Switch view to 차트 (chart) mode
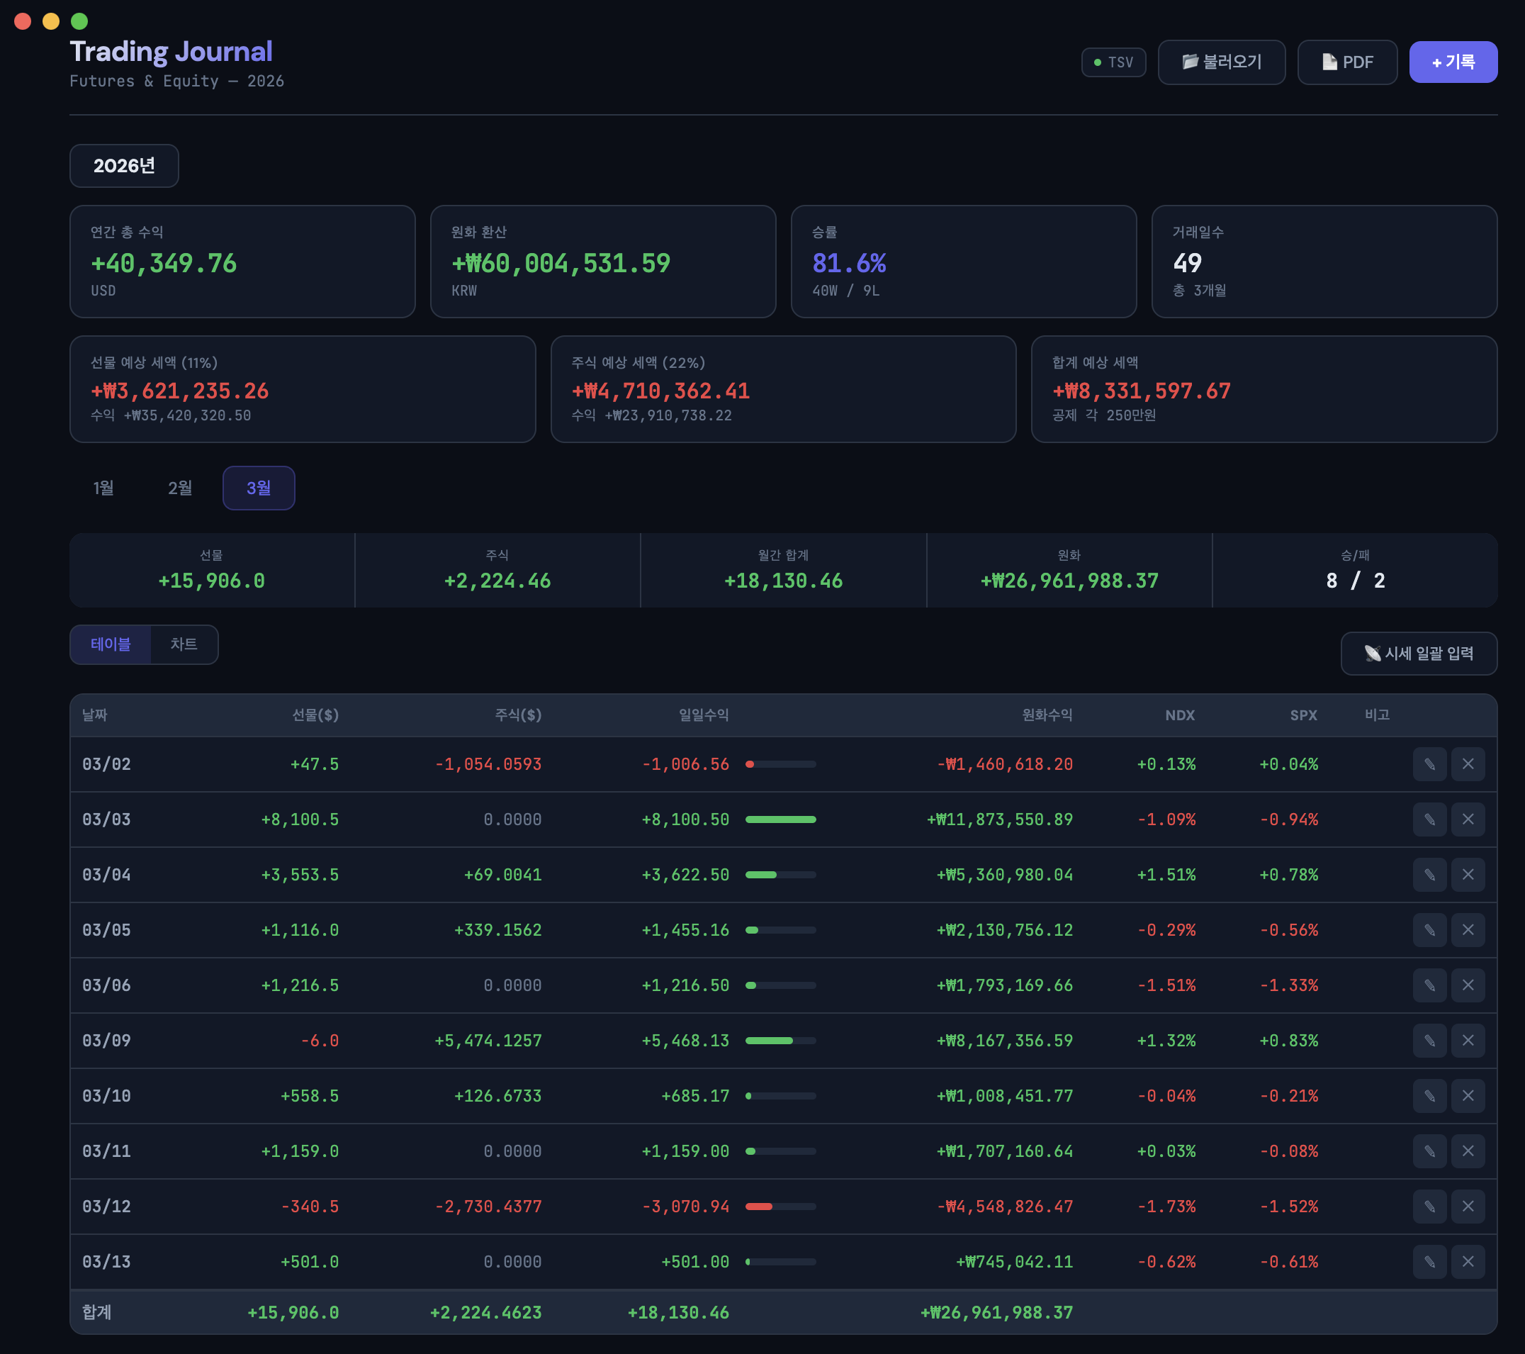 pos(184,644)
